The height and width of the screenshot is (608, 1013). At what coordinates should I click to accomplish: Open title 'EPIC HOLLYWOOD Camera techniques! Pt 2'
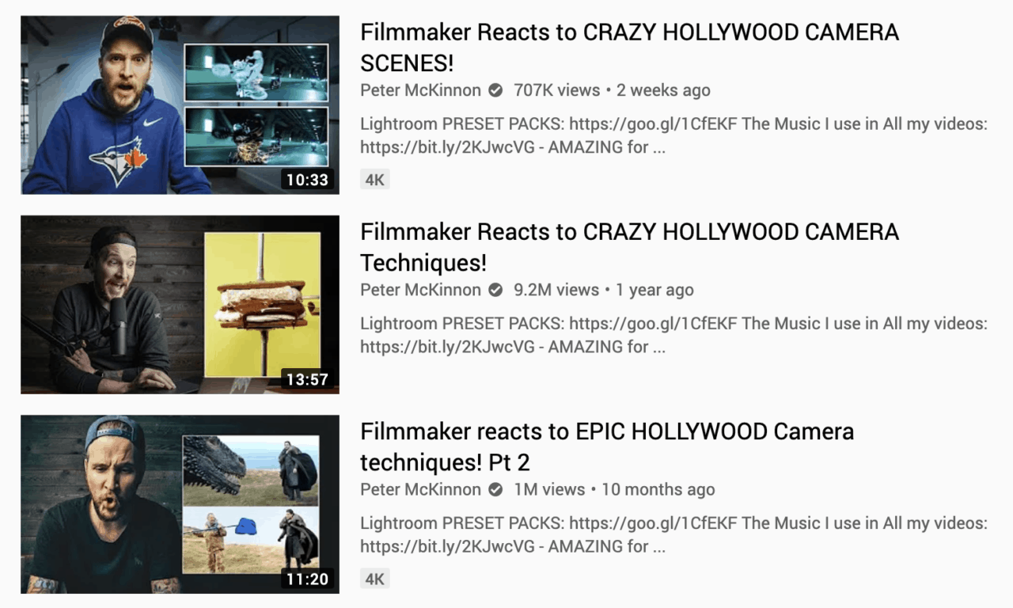pyautogui.click(x=607, y=446)
